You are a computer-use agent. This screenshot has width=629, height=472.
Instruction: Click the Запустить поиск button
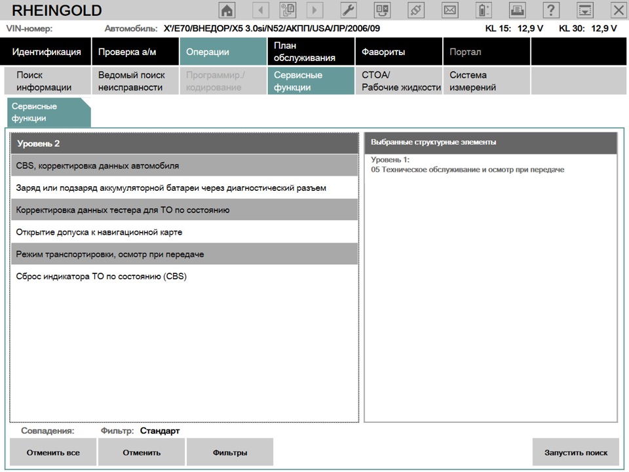pyautogui.click(x=576, y=452)
